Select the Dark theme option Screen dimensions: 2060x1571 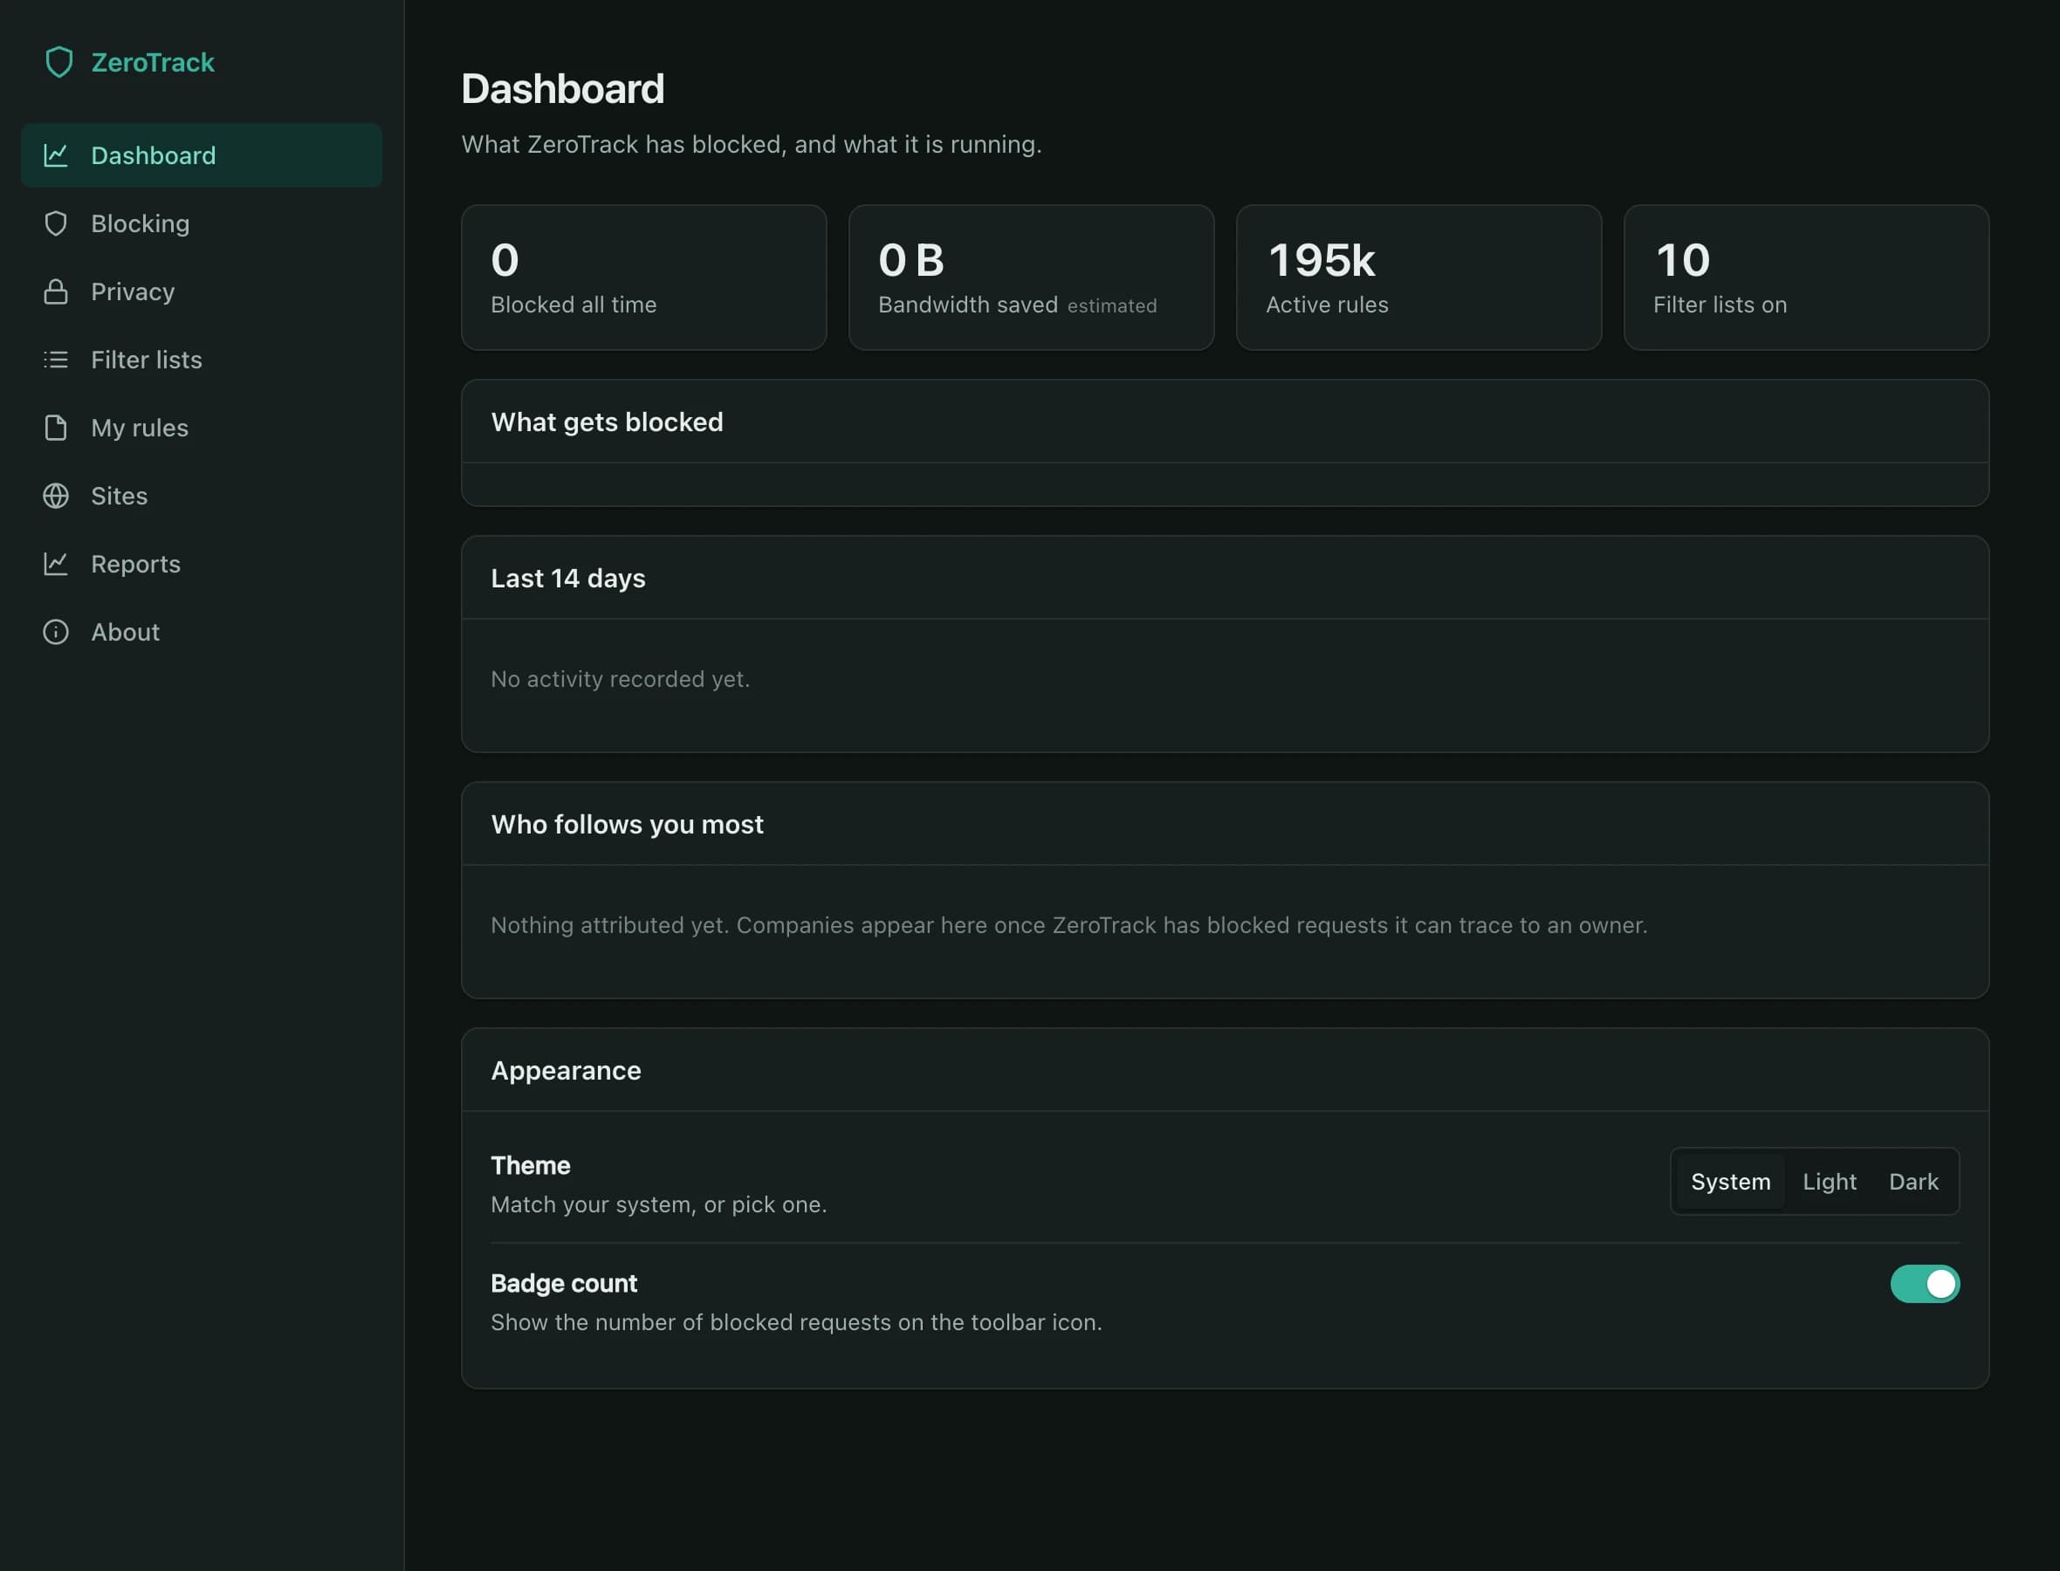[1913, 1182]
